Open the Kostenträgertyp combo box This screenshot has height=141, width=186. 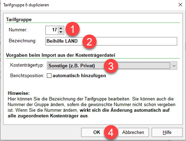112,66
